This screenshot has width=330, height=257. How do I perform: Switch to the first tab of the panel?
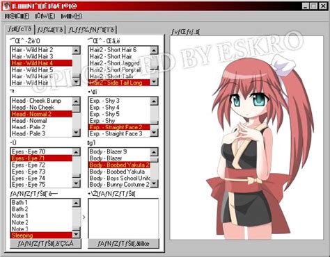[20, 29]
